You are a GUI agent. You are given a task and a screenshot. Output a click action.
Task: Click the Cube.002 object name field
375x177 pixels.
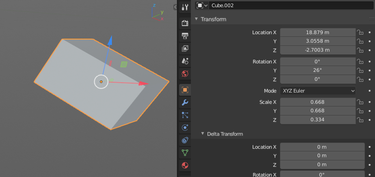291,5
